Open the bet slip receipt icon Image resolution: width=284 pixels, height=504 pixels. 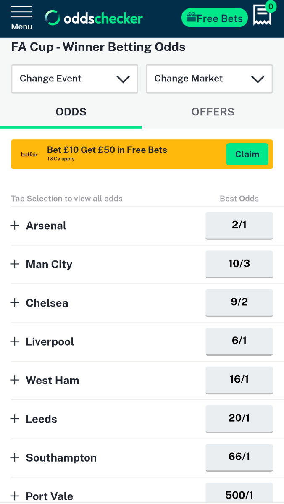point(263,16)
